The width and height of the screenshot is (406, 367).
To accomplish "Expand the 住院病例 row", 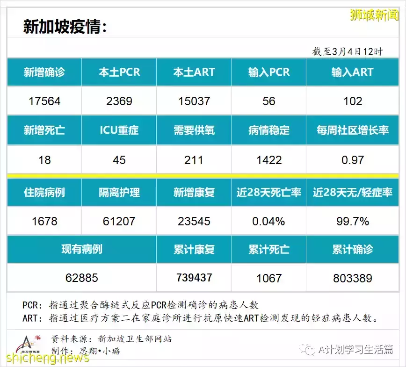I will [x=44, y=192].
